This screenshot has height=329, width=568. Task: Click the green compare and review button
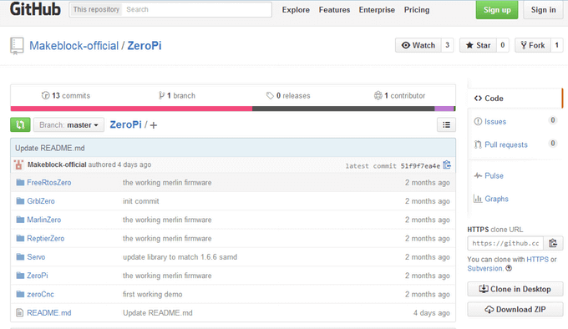(20, 125)
